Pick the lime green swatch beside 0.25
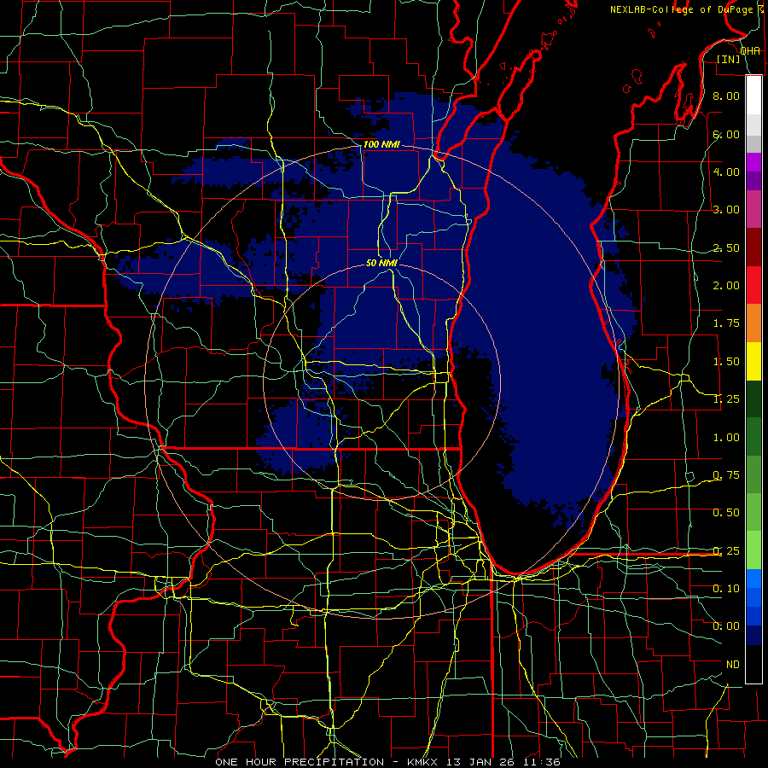The image size is (768, 768). [x=753, y=550]
